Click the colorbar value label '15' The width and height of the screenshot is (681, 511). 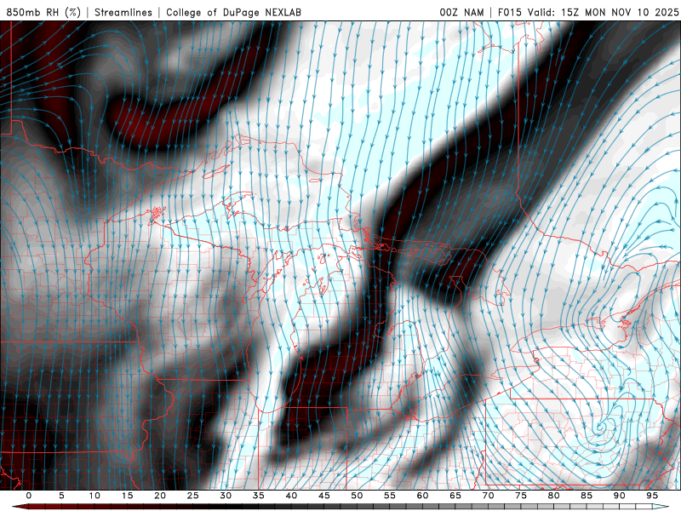point(127,496)
